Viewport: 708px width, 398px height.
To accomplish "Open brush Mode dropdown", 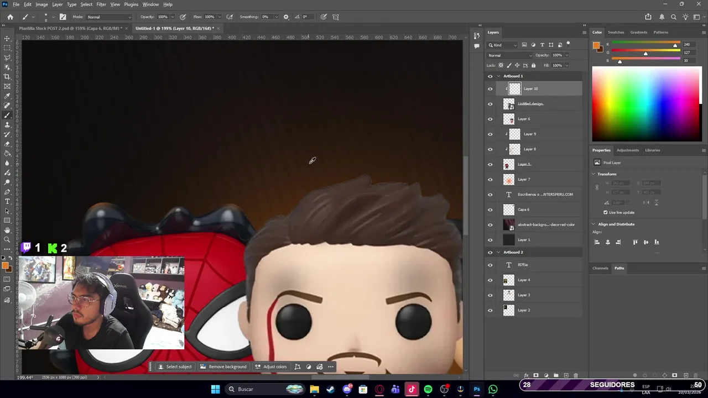I will pos(110,17).
